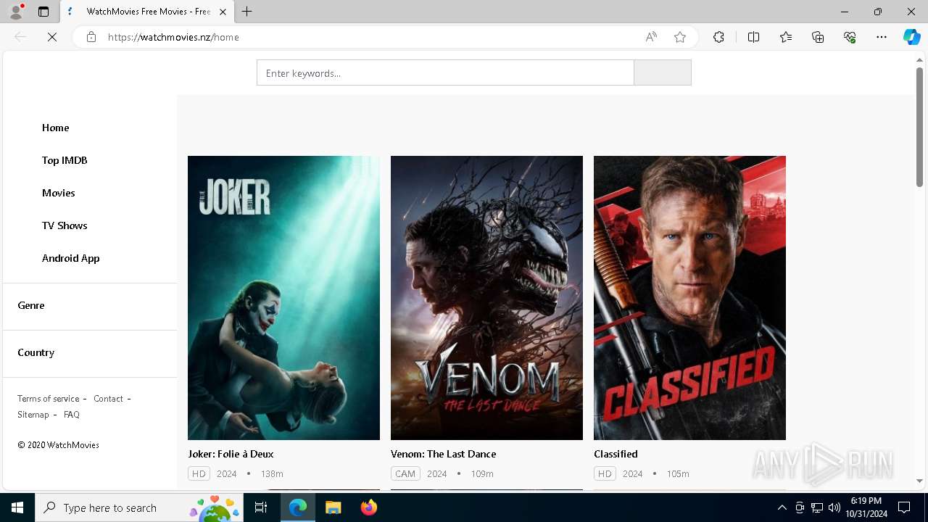928x522 pixels.
Task: Click scrollbar down arrow
Action: (x=919, y=481)
